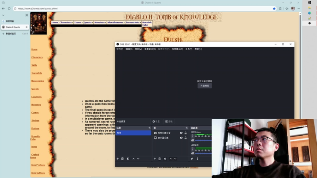The height and width of the screenshot is (178, 317).
Task: Click the enable preview button in OBS
Action: (x=204, y=86)
